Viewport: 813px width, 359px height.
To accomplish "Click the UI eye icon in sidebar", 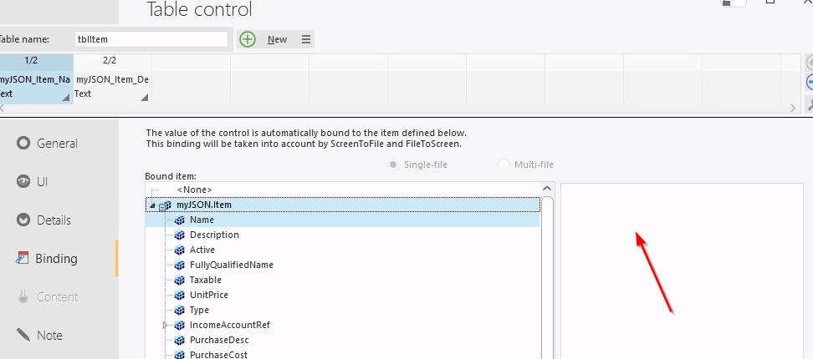I will coord(23,181).
